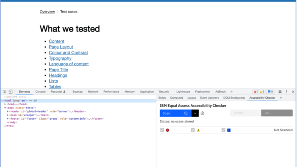The width and height of the screenshot is (297, 167).
Task: Click the blue recommendation filter icon
Action: pos(229,130)
